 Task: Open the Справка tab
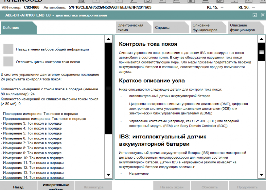pos(170,28)
